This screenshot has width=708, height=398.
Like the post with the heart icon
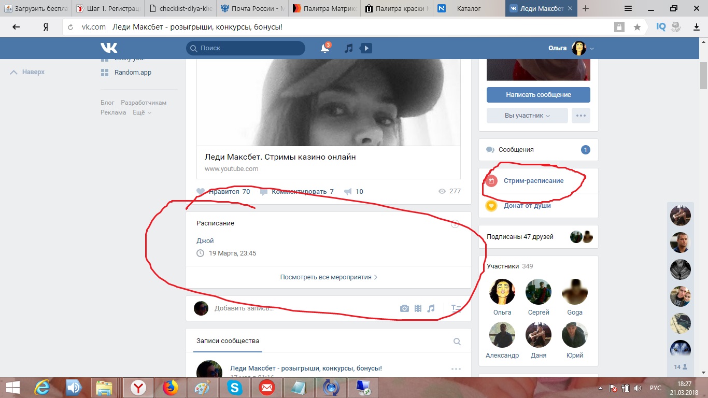coord(201,192)
